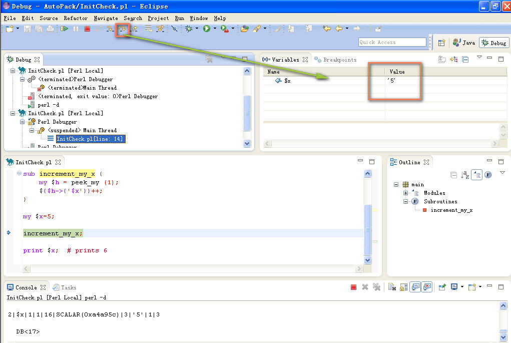Collapse the Subroutines node in Outline
Viewport: 511px width, 343px height.
[x=406, y=201]
